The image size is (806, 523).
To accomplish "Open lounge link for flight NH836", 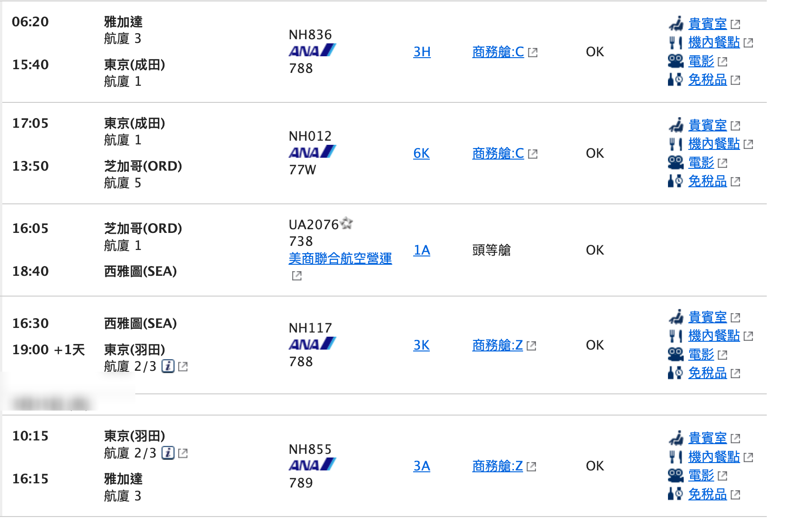I will point(707,24).
